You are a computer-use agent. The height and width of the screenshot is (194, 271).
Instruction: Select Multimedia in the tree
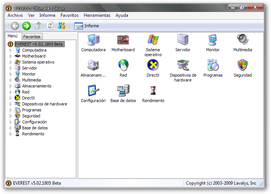[x=31, y=80]
